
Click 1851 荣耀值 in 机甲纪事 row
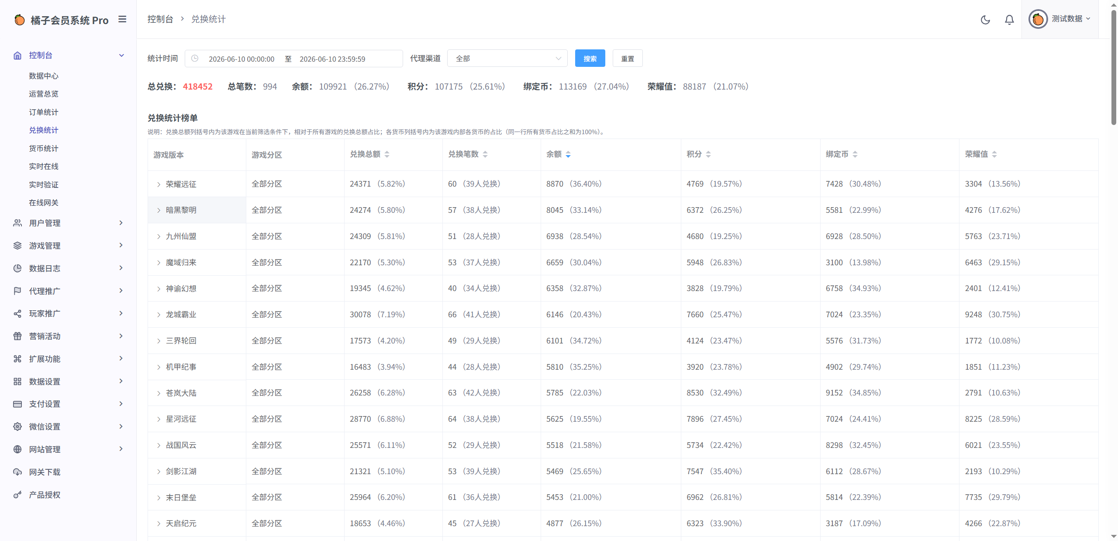pyautogui.click(x=973, y=367)
